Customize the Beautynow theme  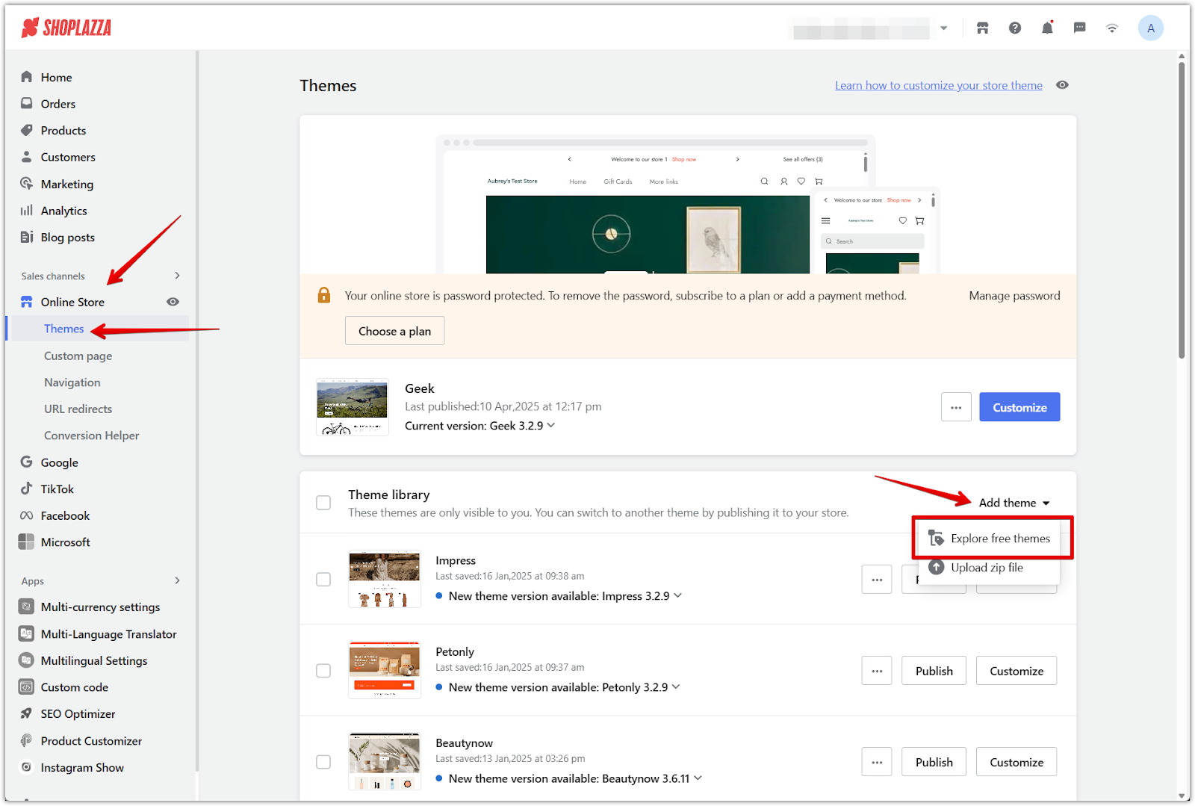1016,762
